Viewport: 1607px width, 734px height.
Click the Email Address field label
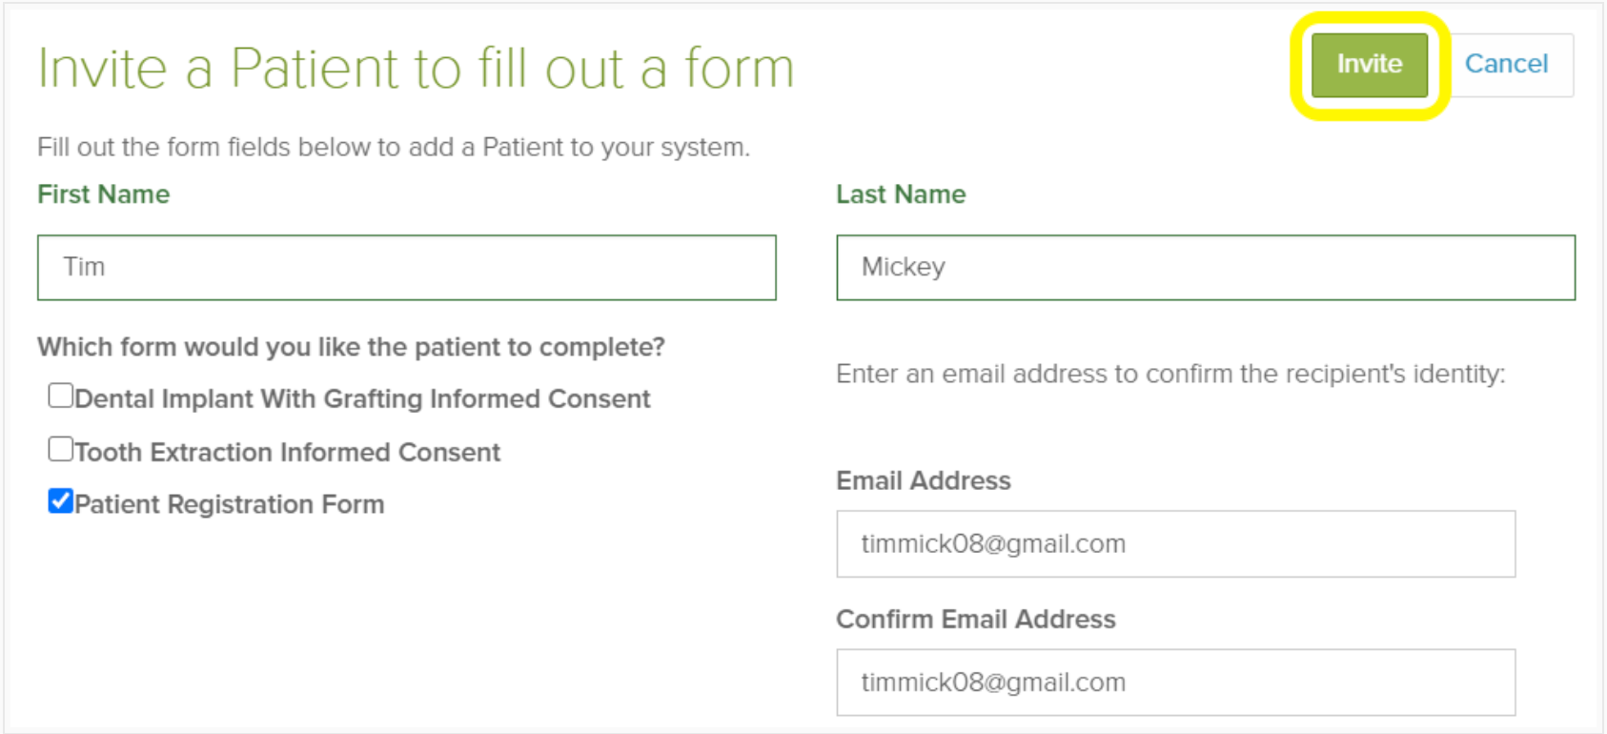coord(923,480)
